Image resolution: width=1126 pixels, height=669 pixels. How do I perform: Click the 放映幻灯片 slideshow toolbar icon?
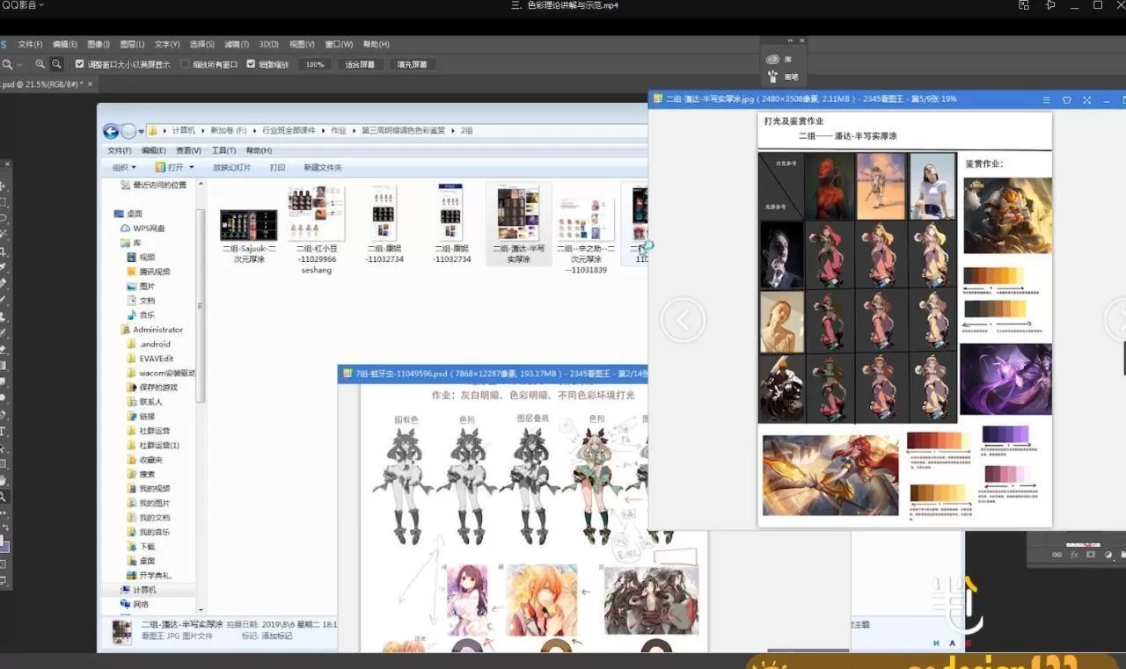point(234,167)
